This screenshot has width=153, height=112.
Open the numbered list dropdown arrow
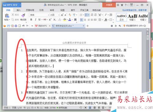(89, 15)
